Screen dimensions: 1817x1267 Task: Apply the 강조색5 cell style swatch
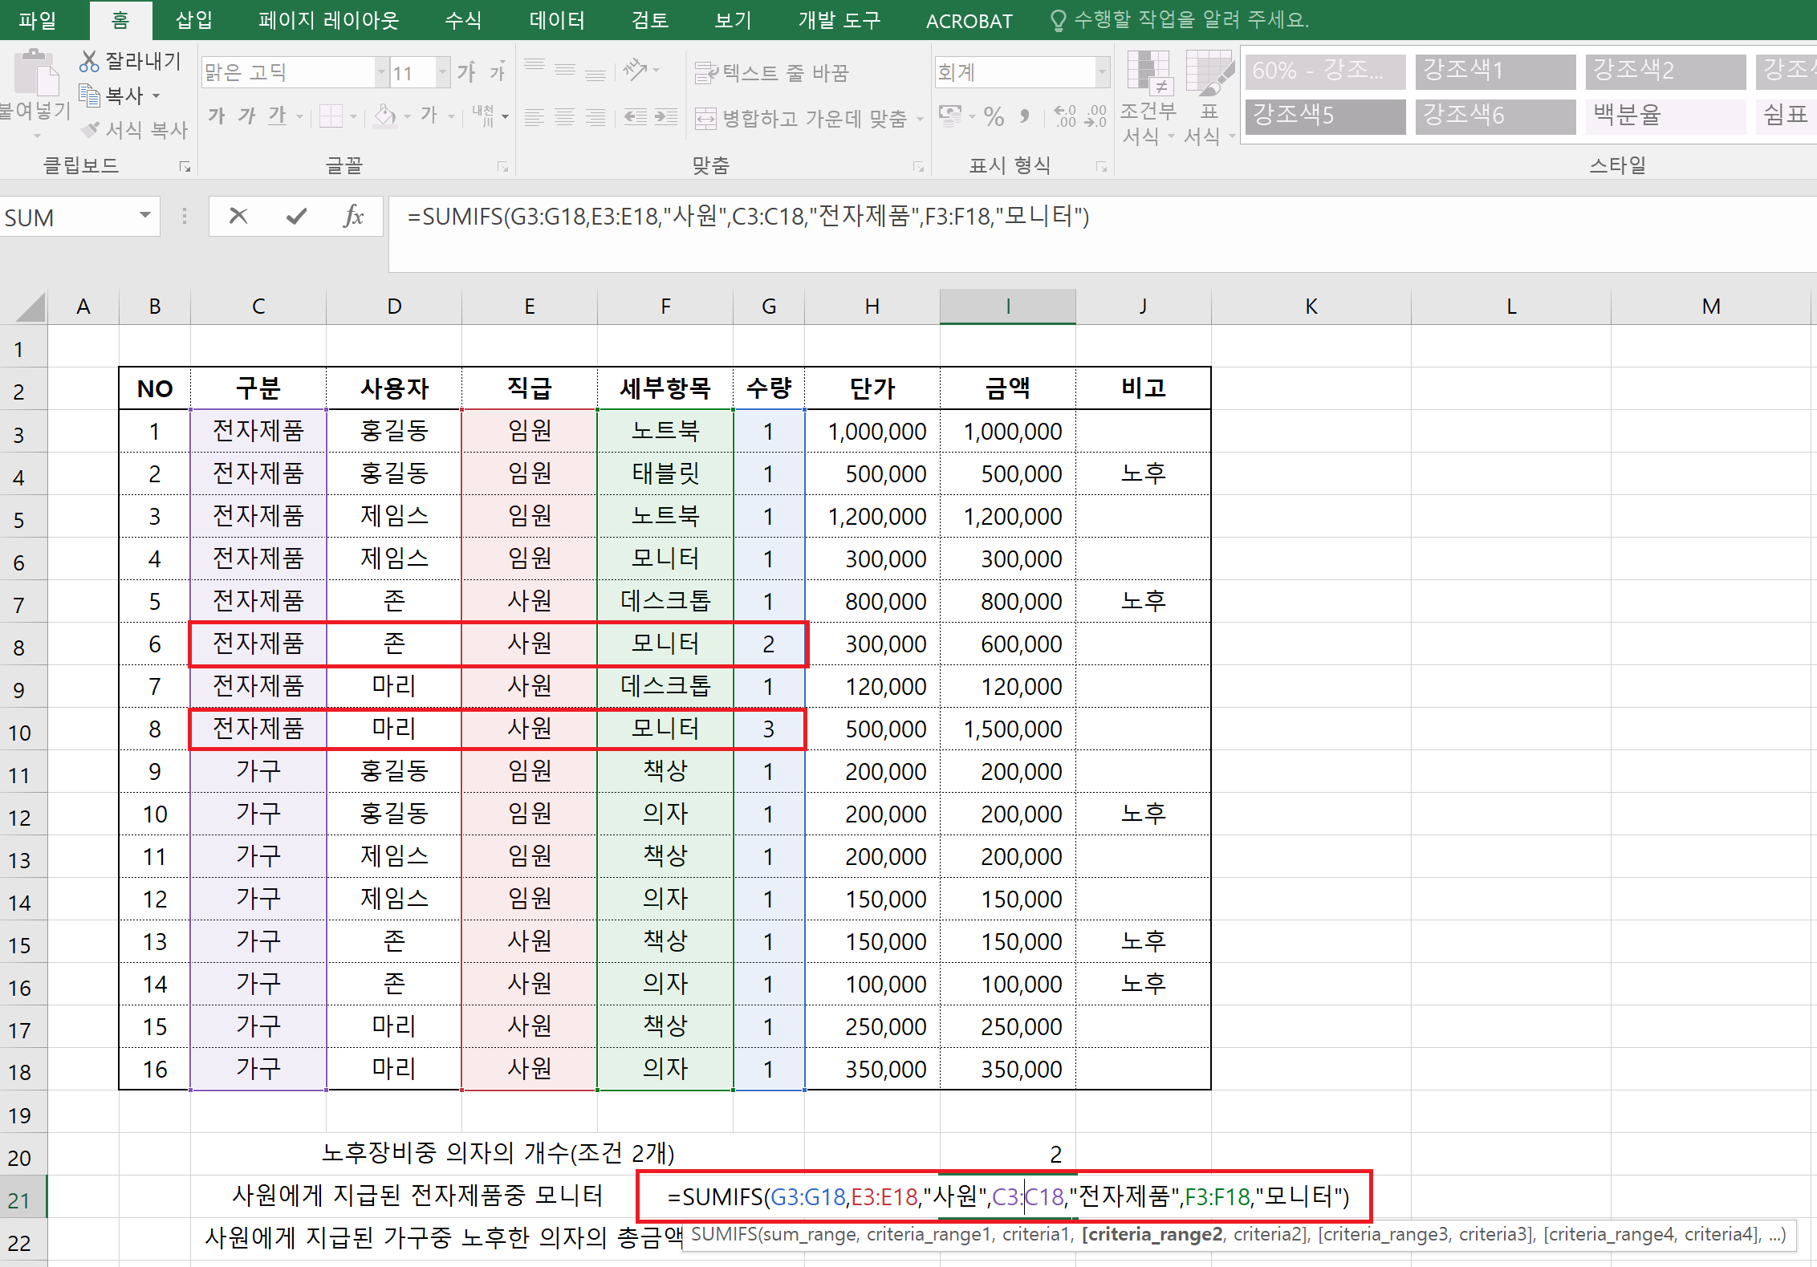click(1325, 116)
